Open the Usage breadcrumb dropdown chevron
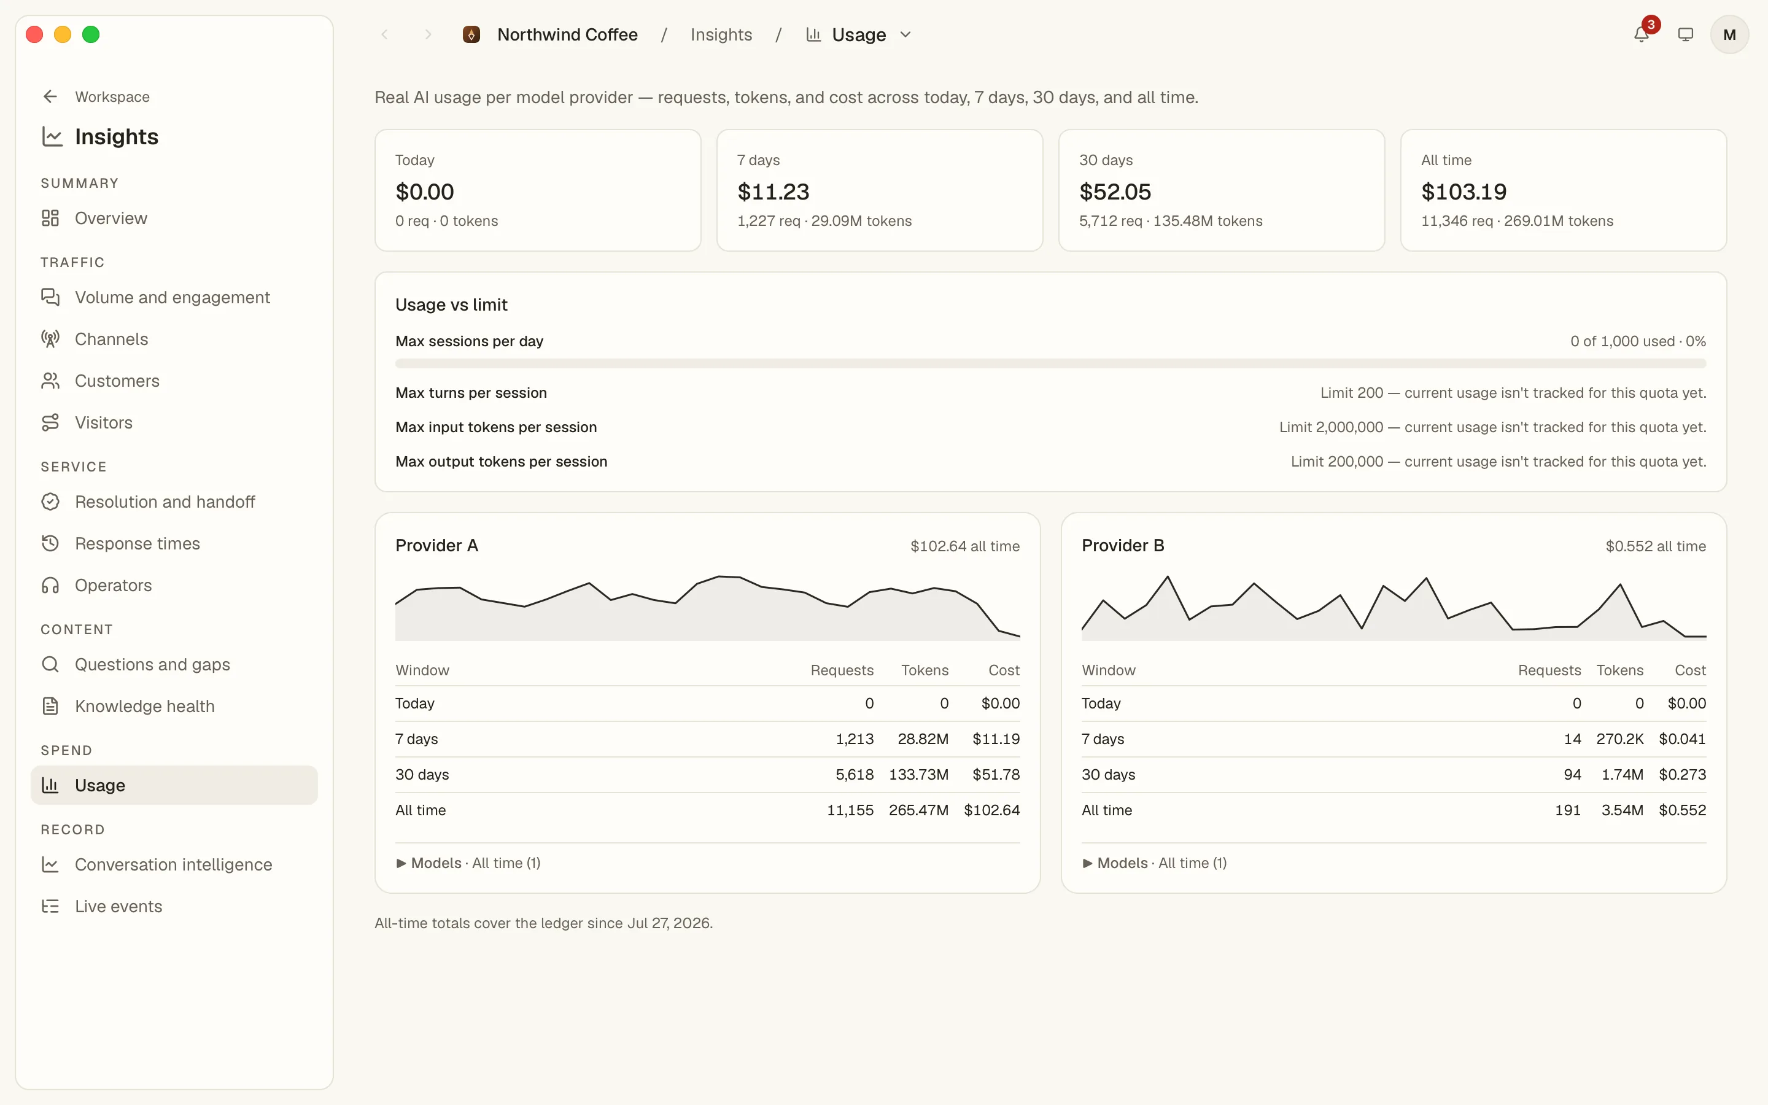 [905, 34]
